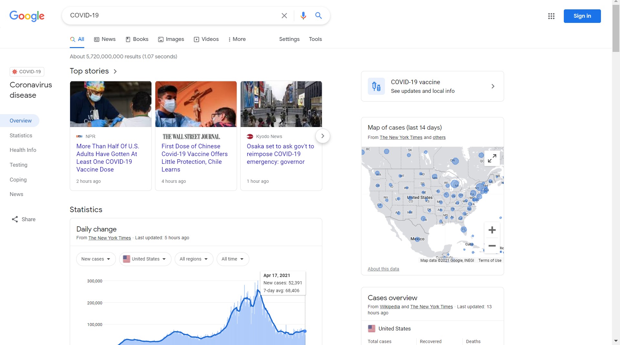Open the map Terms of Use link
The image size is (620, 345).
click(x=490, y=261)
